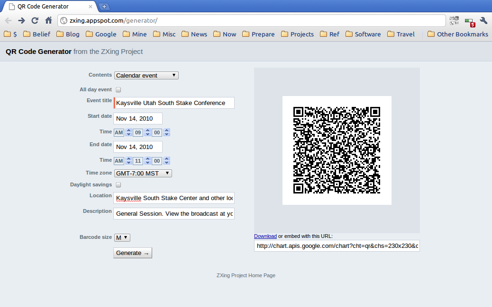Open the Belief bookmarks folder

pos(36,34)
